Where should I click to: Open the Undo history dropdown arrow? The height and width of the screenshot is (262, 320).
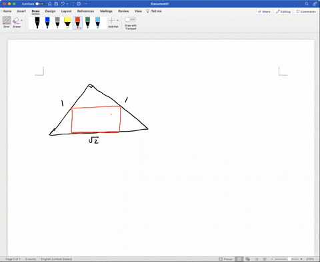67,4
